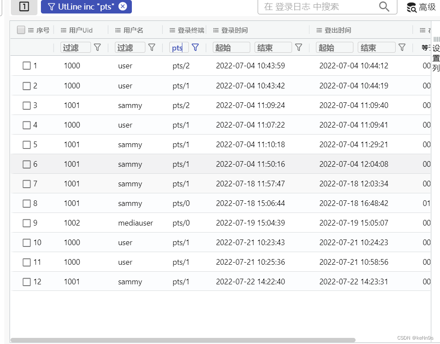
Task: Open the 登出时间 column menu icon
Action: (x=319, y=30)
